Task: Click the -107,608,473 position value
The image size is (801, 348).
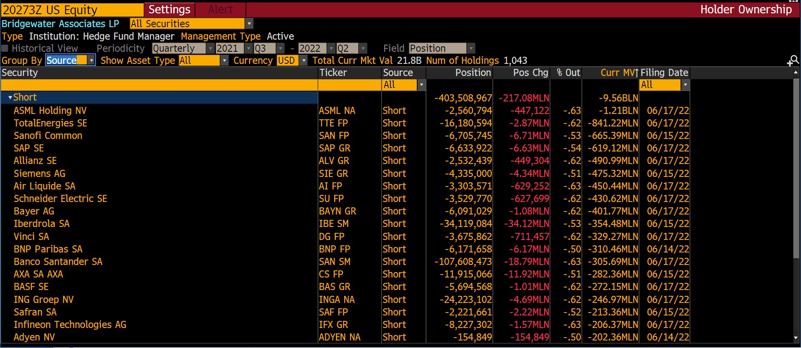Action: click(x=463, y=262)
